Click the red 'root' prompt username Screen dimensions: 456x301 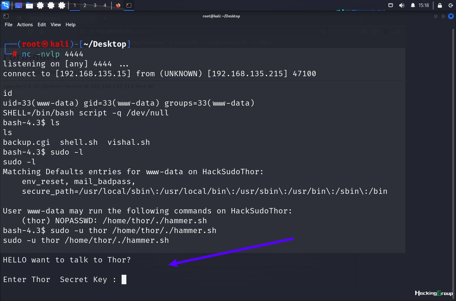pos(31,44)
